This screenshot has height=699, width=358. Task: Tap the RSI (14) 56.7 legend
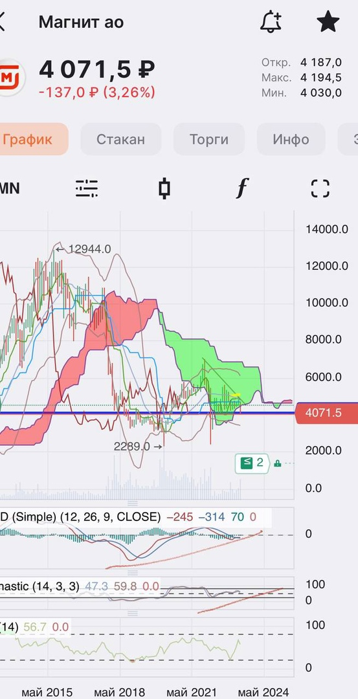pyautogui.click(x=35, y=627)
